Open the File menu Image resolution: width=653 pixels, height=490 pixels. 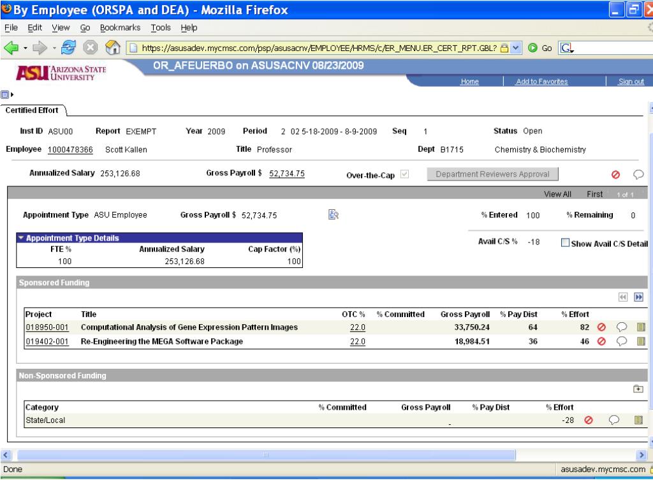click(x=11, y=27)
